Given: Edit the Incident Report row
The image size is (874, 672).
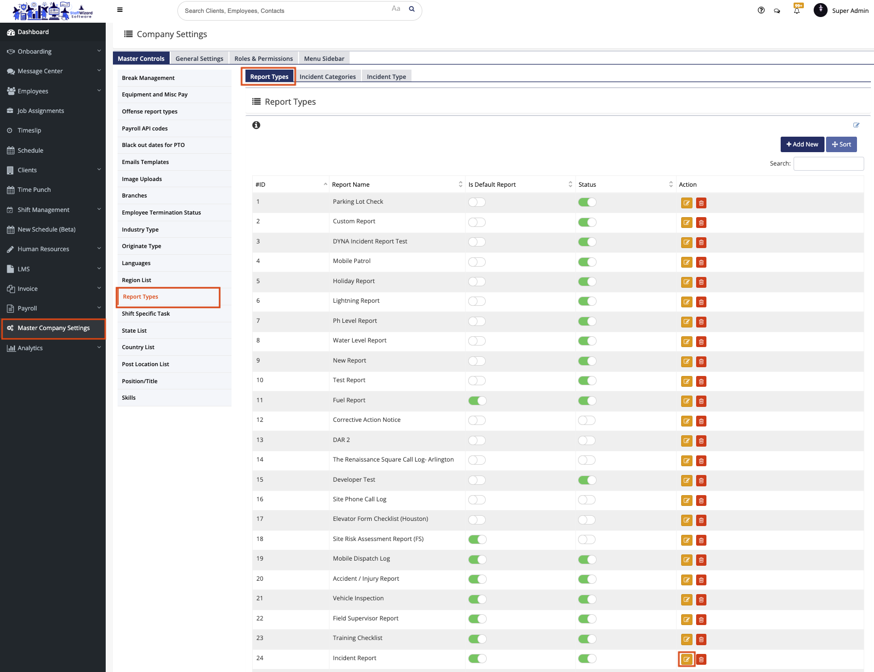Looking at the screenshot, I should tap(686, 659).
